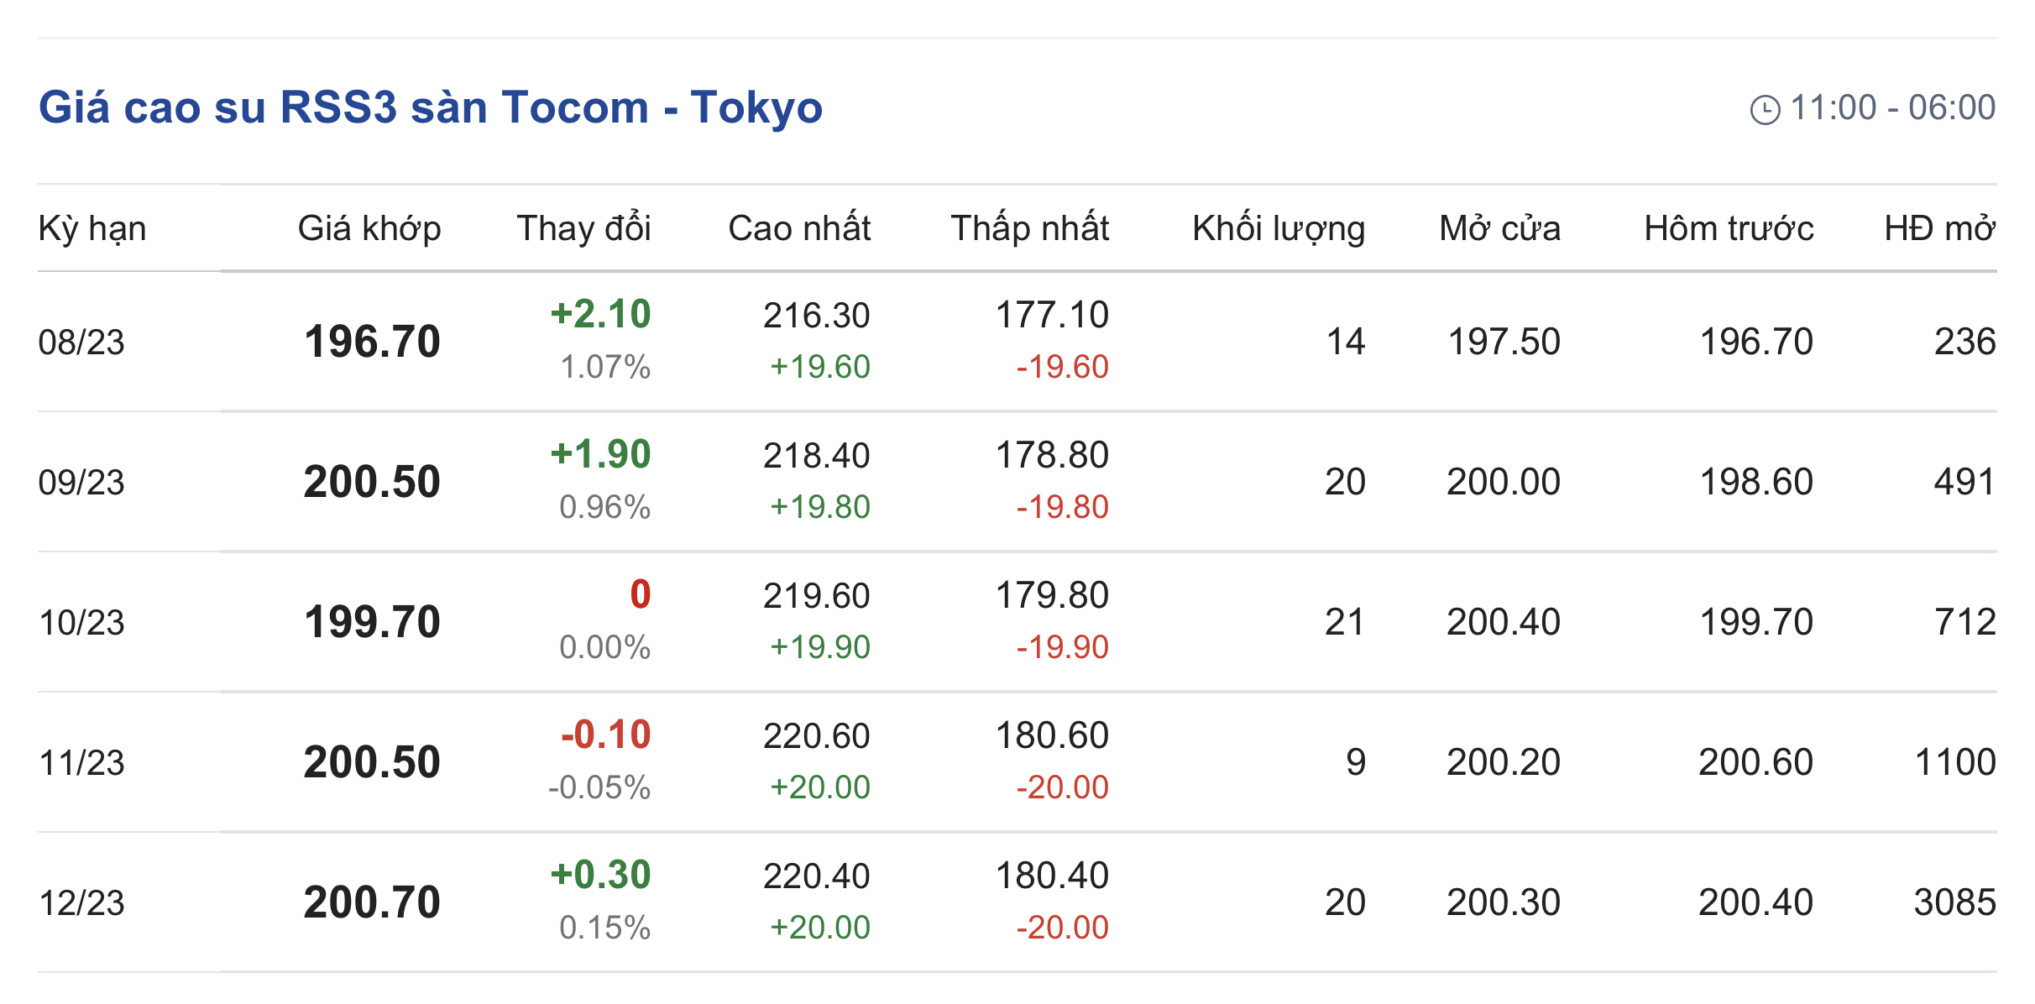Click the Tocom - Tokyo rubber price title
The width and height of the screenshot is (2035, 1004).
430,107
